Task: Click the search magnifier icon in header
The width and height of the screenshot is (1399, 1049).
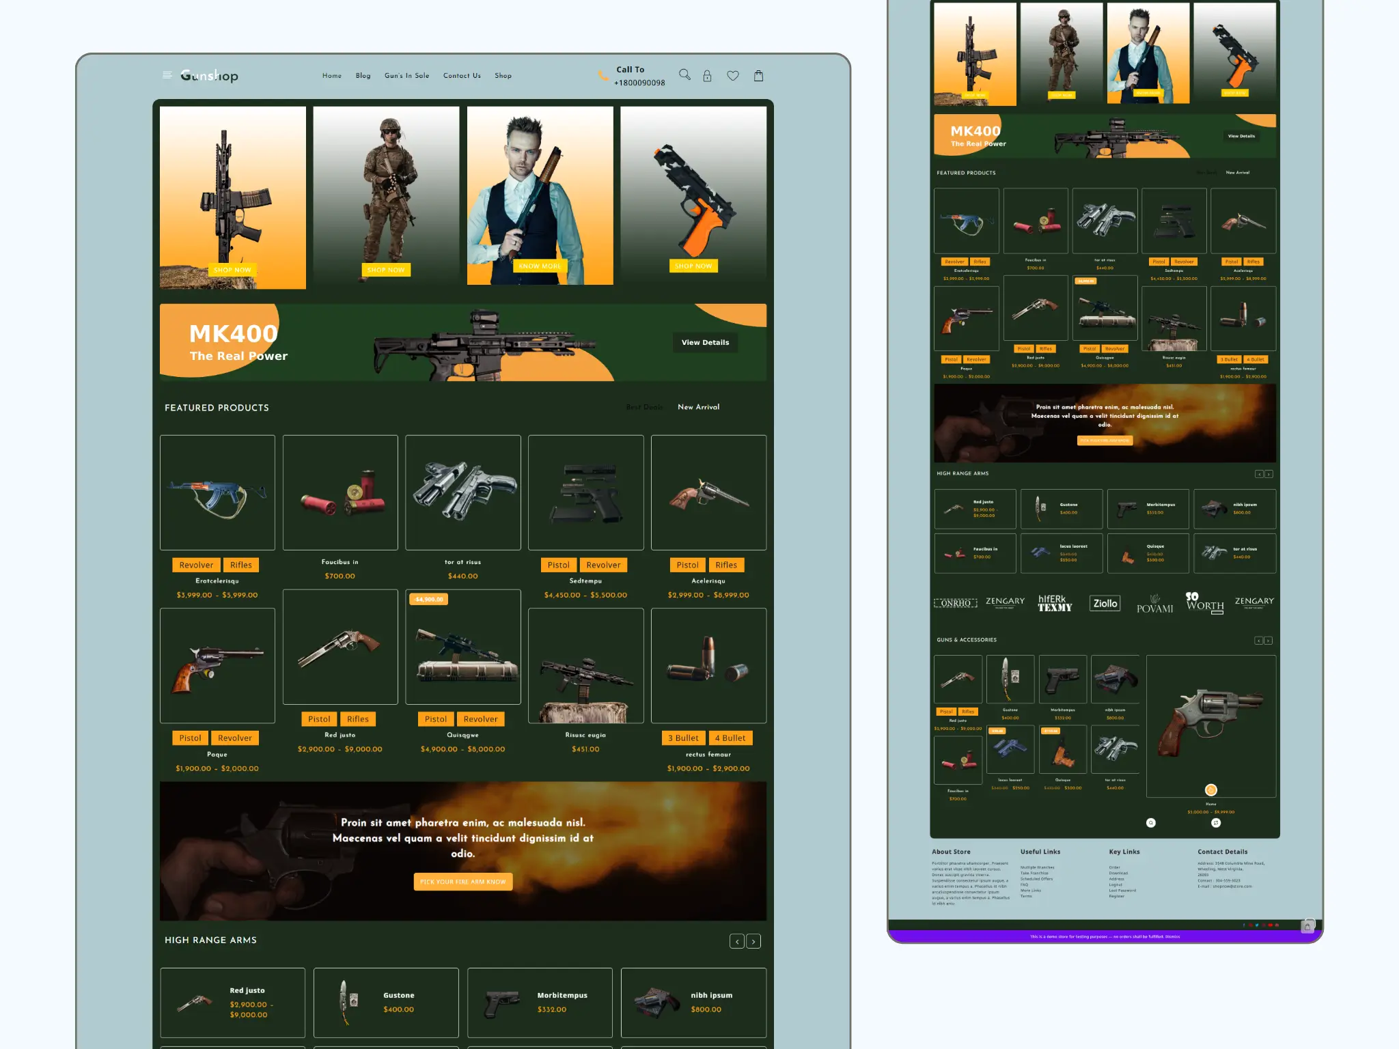Action: pos(684,74)
